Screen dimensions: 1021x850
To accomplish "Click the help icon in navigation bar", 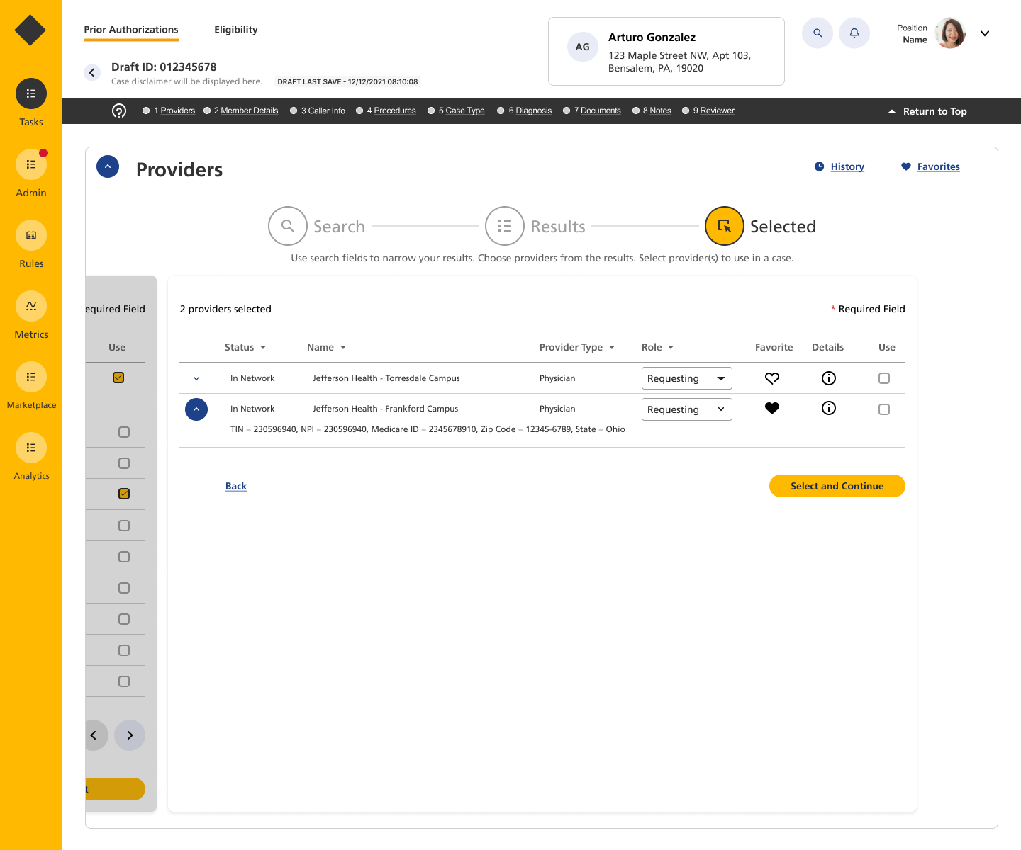I will click(119, 111).
